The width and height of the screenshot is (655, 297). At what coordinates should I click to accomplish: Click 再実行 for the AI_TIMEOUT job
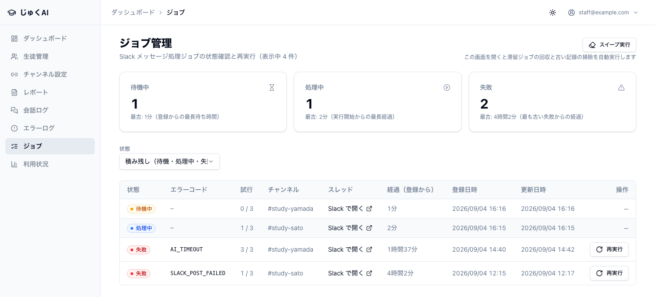tap(609, 249)
